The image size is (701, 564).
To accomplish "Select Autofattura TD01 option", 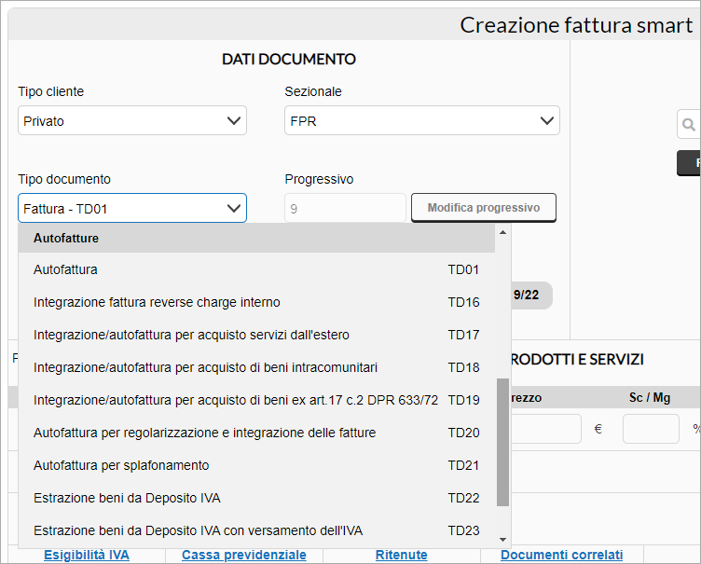I will tap(256, 269).
